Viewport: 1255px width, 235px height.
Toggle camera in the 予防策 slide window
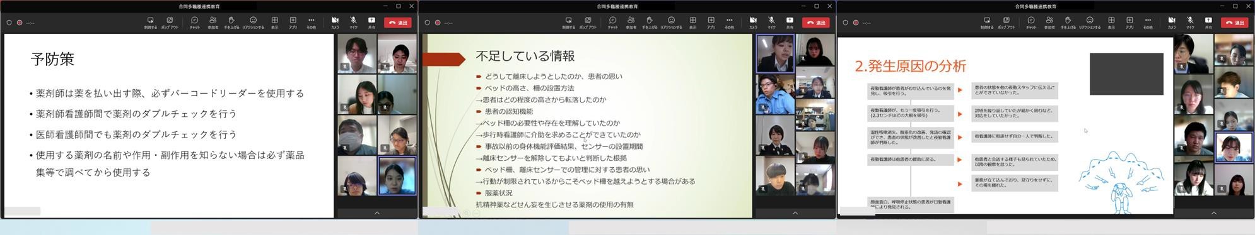[x=335, y=22]
